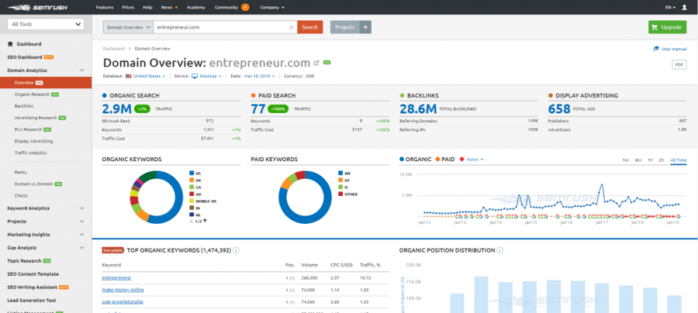Go to previous page of organic keywords legend
The width and height of the screenshot is (698, 313).
pos(192,221)
